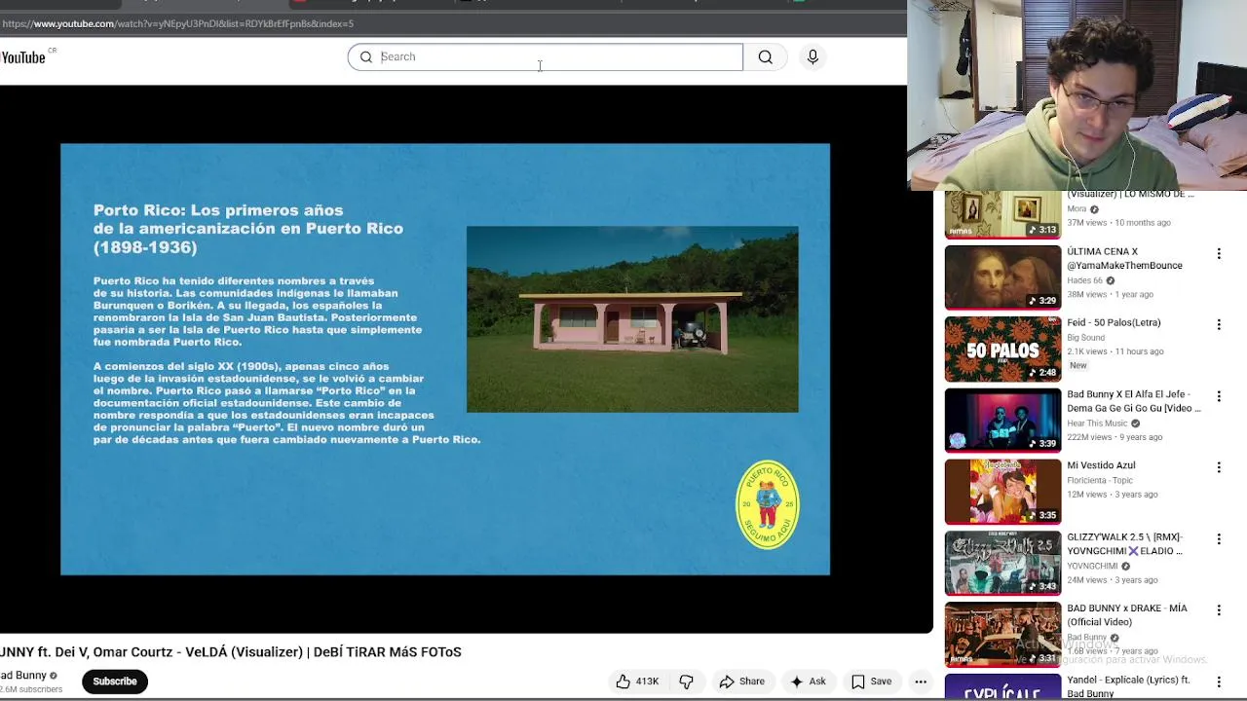Click the pink house image in the video
This screenshot has width=1247, height=701.
coord(632,319)
